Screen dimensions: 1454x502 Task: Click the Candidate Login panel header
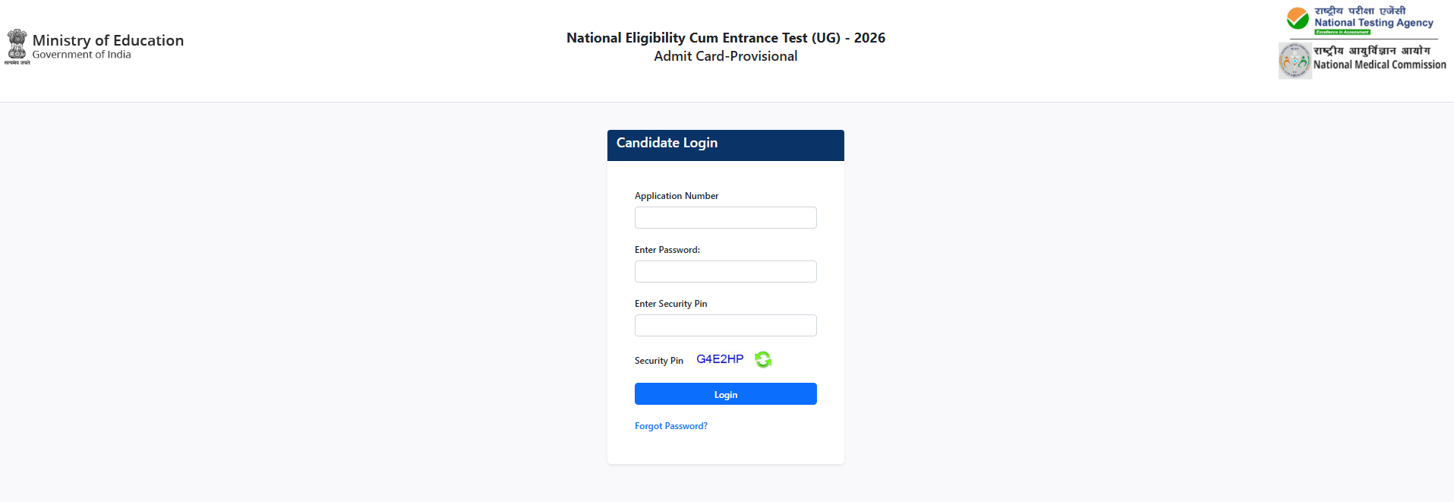[725, 144]
